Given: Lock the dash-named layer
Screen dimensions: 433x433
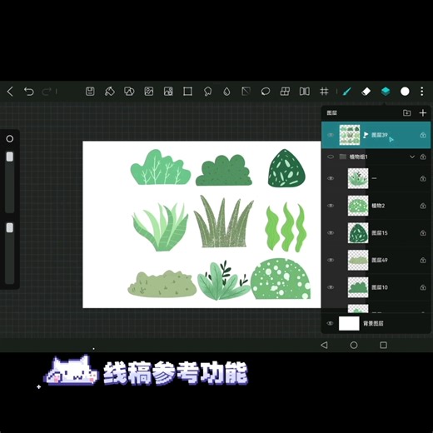Looking at the screenshot, I should (x=423, y=178).
